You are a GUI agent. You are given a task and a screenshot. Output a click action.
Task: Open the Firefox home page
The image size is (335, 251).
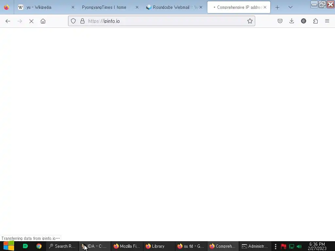point(43,21)
